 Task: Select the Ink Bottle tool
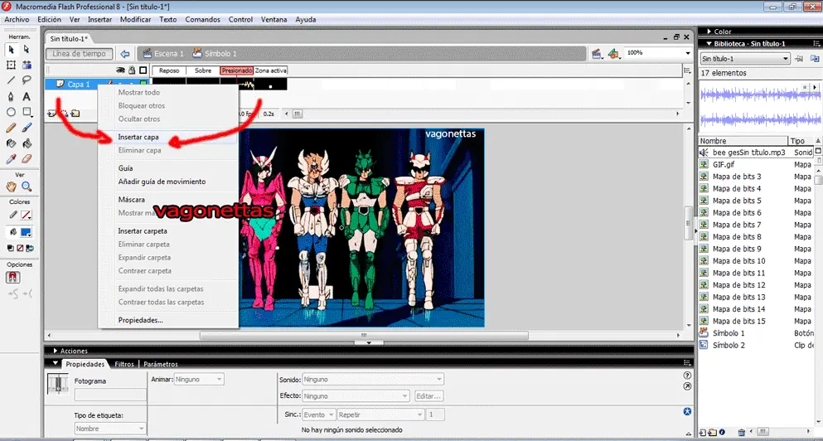(x=11, y=143)
